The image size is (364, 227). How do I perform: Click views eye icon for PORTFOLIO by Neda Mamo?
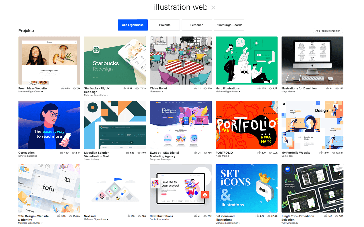[270, 153]
